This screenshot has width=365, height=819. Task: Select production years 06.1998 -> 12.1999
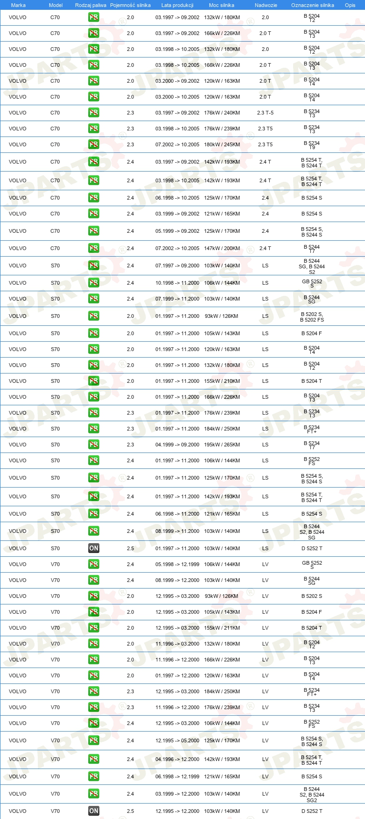coord(177,776)
